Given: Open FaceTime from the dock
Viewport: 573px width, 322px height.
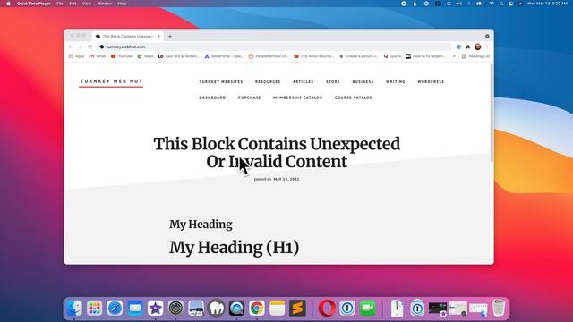Looking at the screenshot, I should click(368, 309).
